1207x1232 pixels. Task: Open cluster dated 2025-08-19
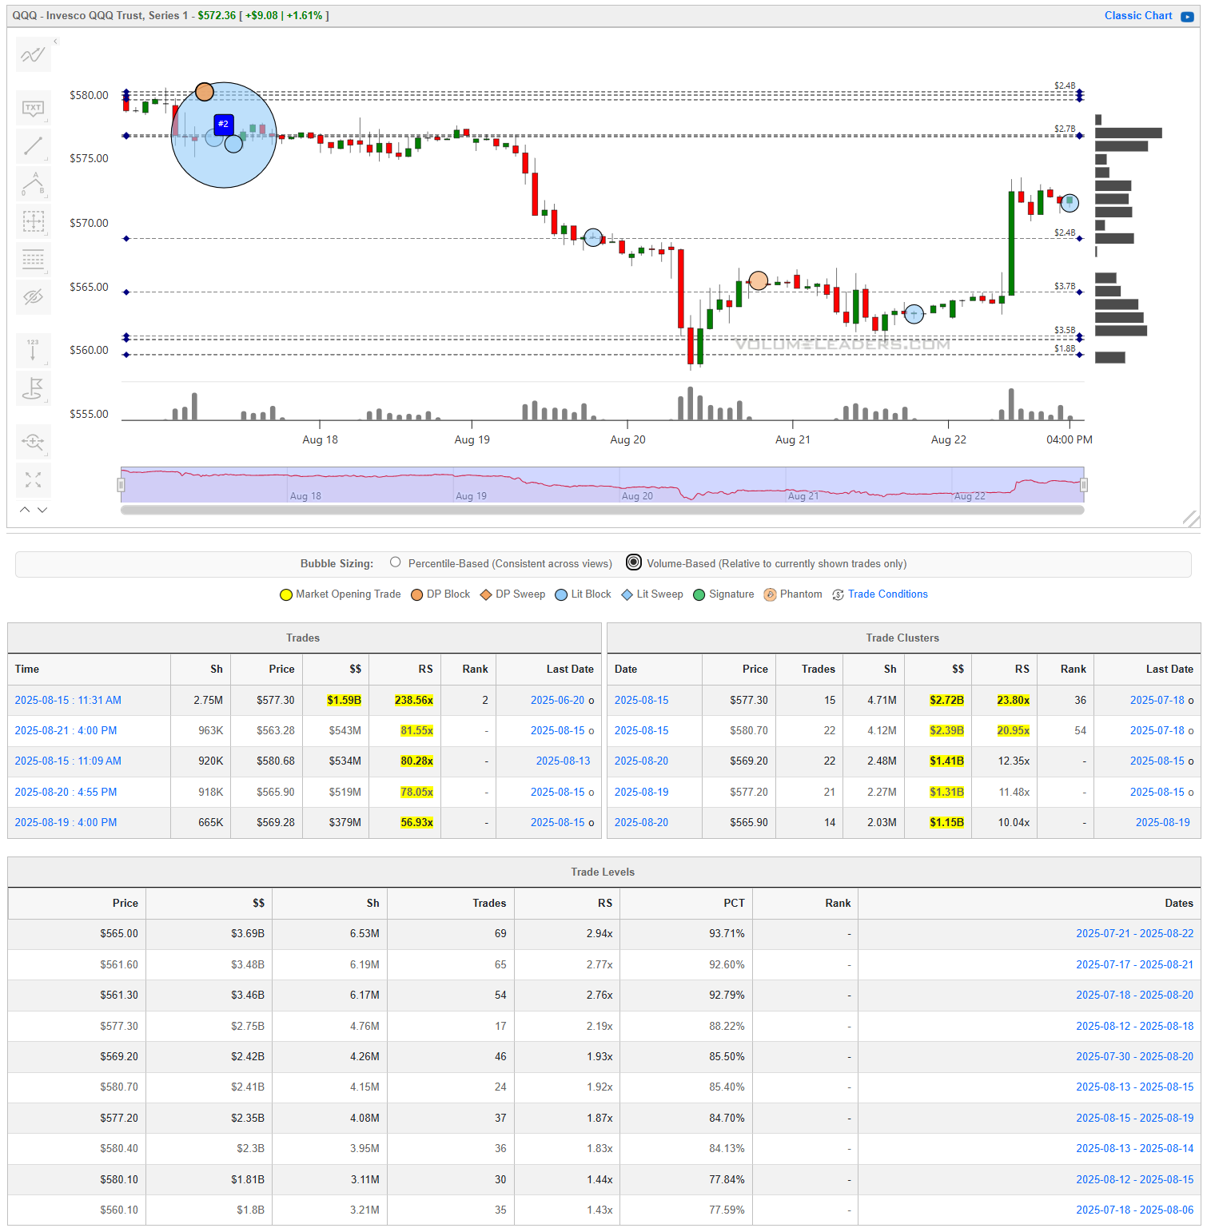coord(641,792)
